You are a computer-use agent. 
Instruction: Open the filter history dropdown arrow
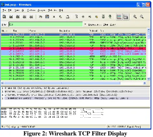(x=85, y=24)
